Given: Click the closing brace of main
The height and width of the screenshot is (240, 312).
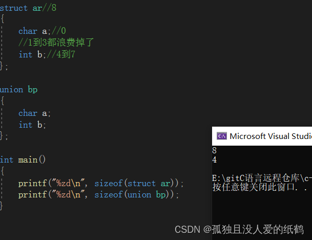Looking at the screenshot, I should (x=2, y=206).
